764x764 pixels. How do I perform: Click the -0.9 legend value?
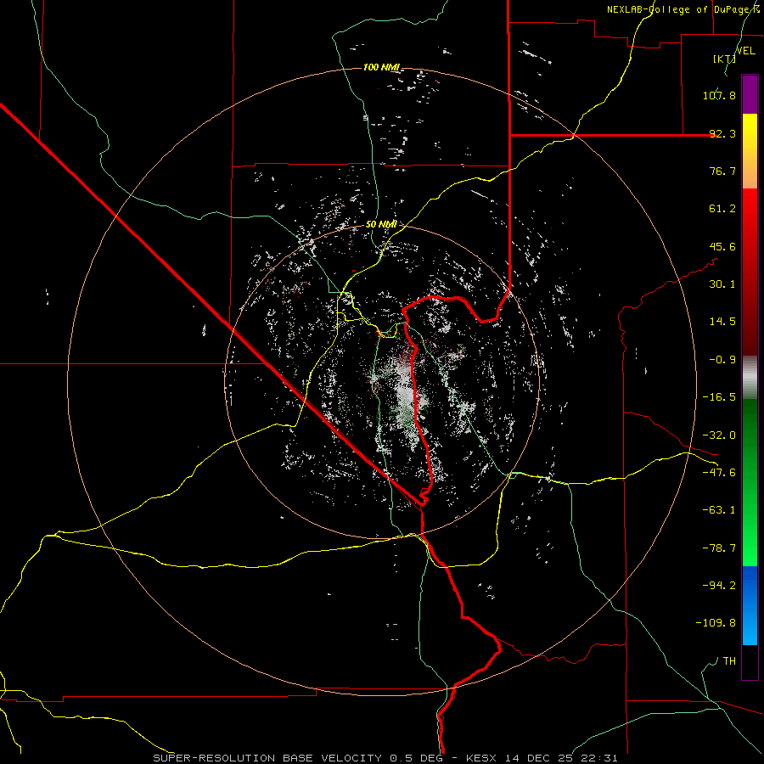pyautogui.click(x=722, y=360)
